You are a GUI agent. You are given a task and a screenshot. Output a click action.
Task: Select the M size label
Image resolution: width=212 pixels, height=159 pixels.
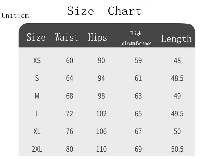click(x=37, y=96)
